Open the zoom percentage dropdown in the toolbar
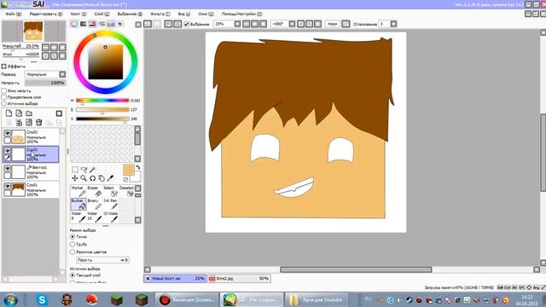The width and height of the screenshot is (546, 307). click(x=237, y=24)
